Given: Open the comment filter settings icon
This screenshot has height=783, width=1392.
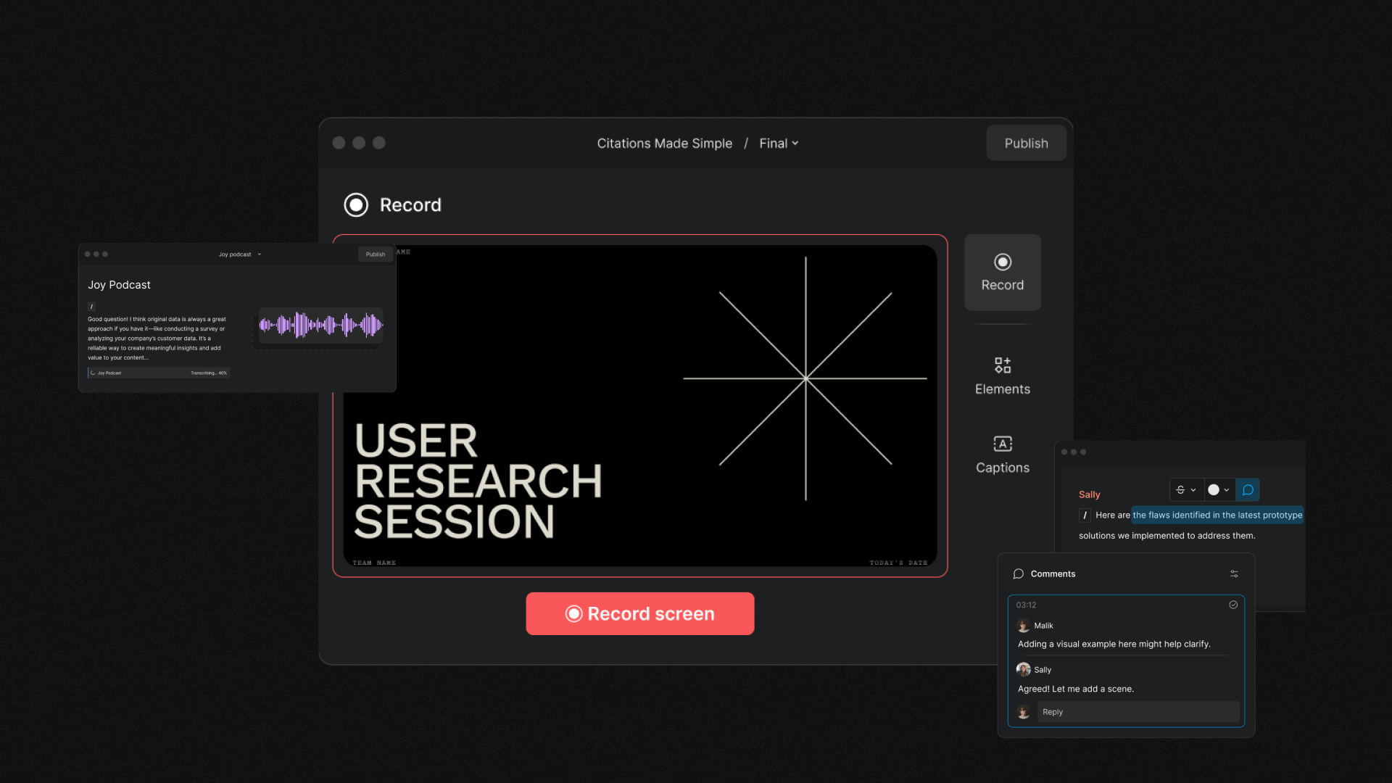Looking at the screenshot, I should [1234, 573].
